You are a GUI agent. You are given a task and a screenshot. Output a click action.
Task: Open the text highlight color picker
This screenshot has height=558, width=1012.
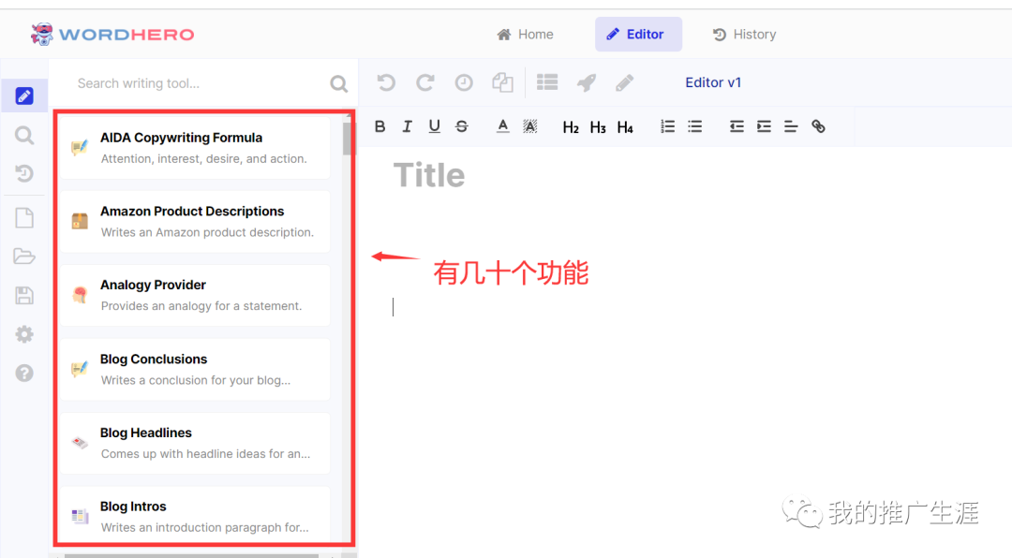[529, 126]
